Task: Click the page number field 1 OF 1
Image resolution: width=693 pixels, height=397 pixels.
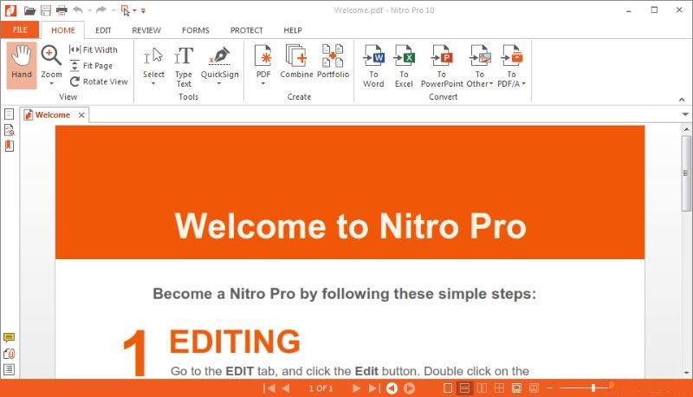Action: click(x=321, y=388)
